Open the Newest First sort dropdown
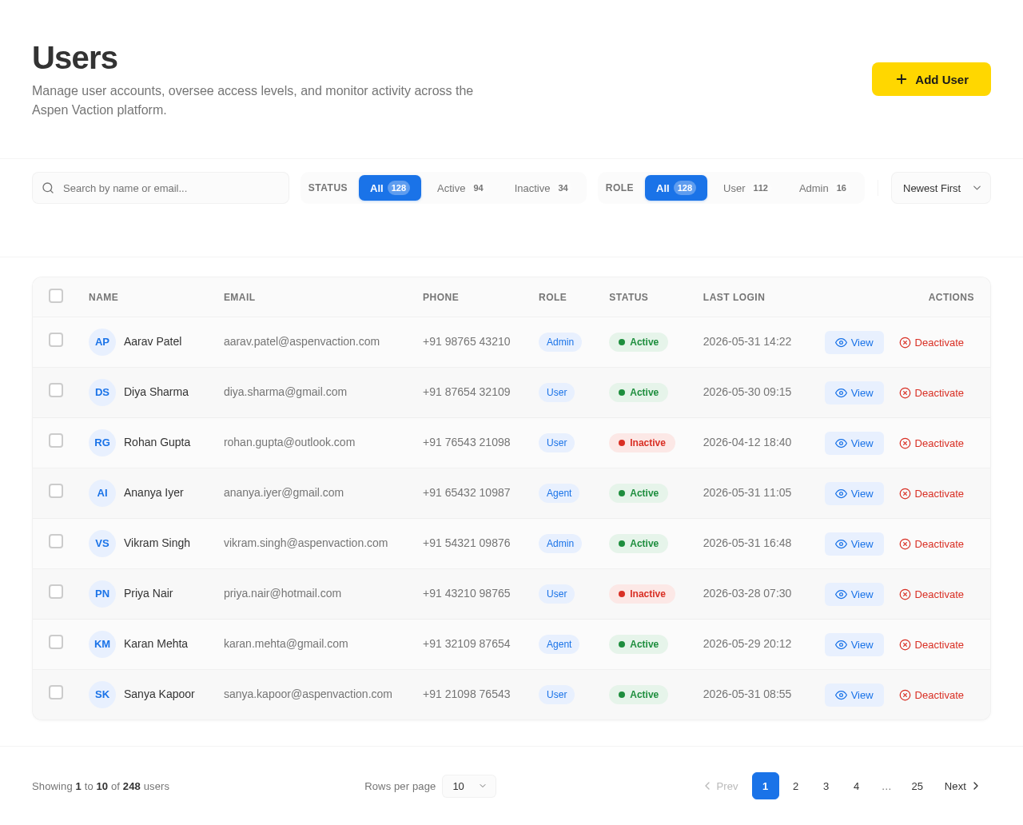Image resolution: width=1023 pixels, height=825 pixels. 941,188
